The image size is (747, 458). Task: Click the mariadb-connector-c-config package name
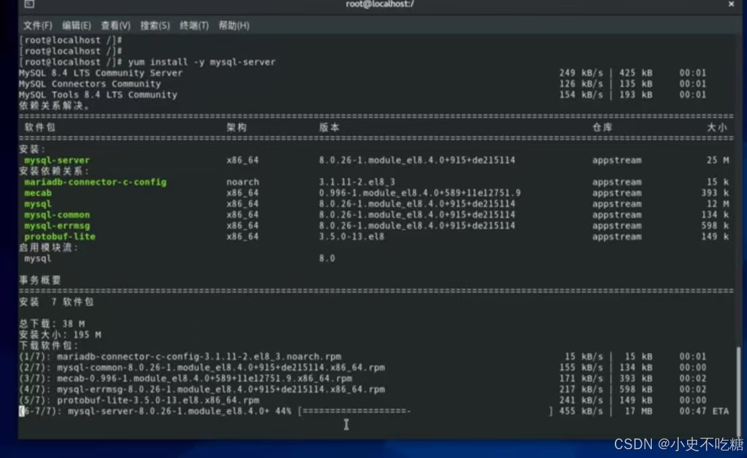point(95,183)
